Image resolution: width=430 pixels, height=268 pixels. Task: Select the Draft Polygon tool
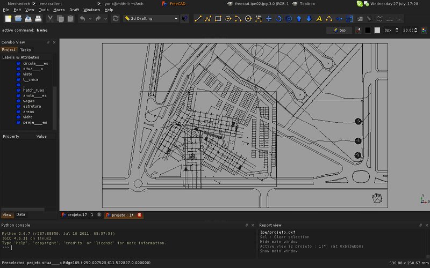tap(228, 19)
